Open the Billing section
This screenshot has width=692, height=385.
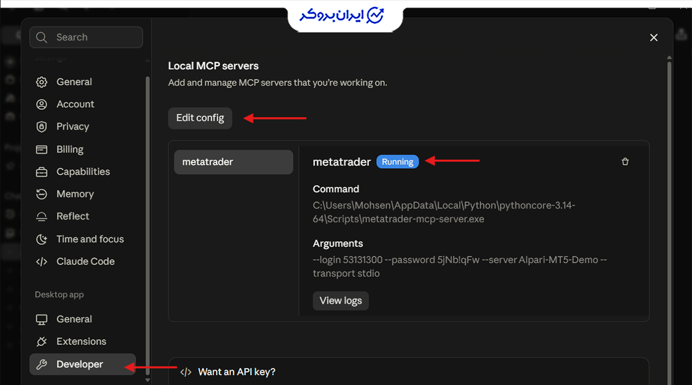(83, 149)
